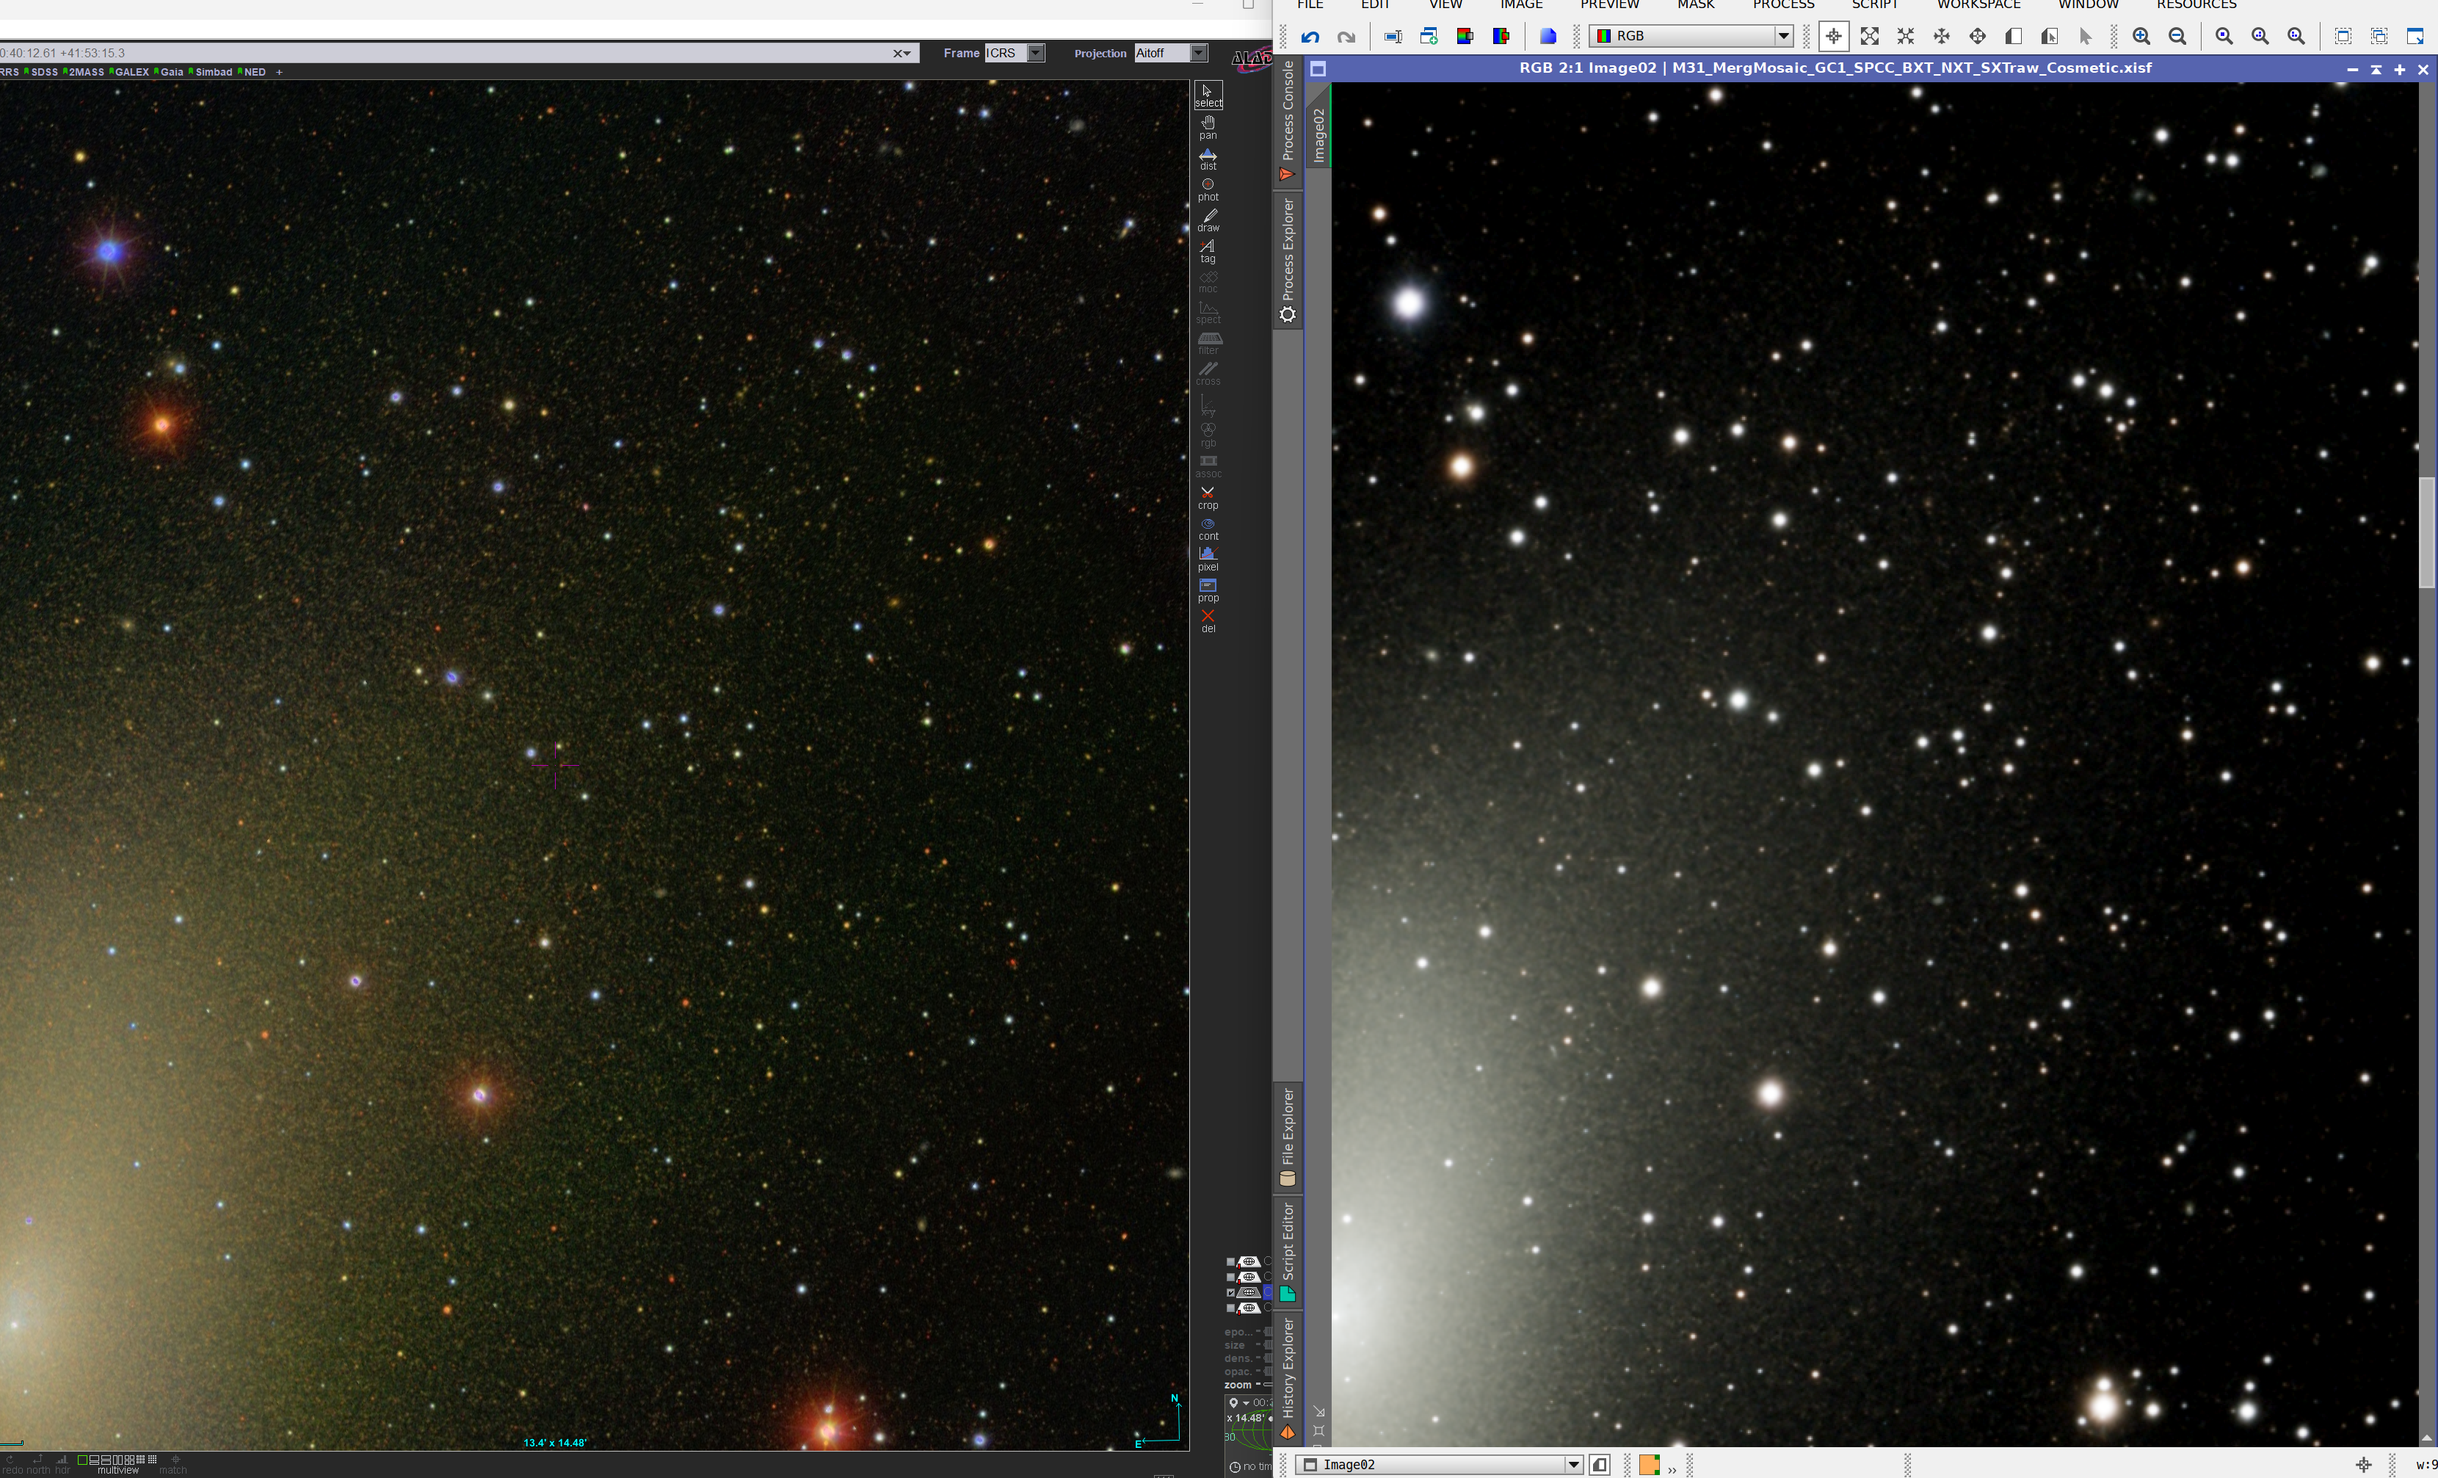2438x1478 pixels.
Task: Open PixInsight SCRIPT menu
Action: 1875,5
